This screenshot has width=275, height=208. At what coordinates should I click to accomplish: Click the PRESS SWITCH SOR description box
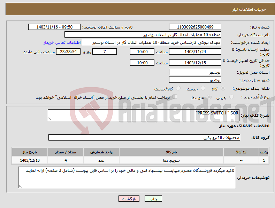tap(144, 115)
